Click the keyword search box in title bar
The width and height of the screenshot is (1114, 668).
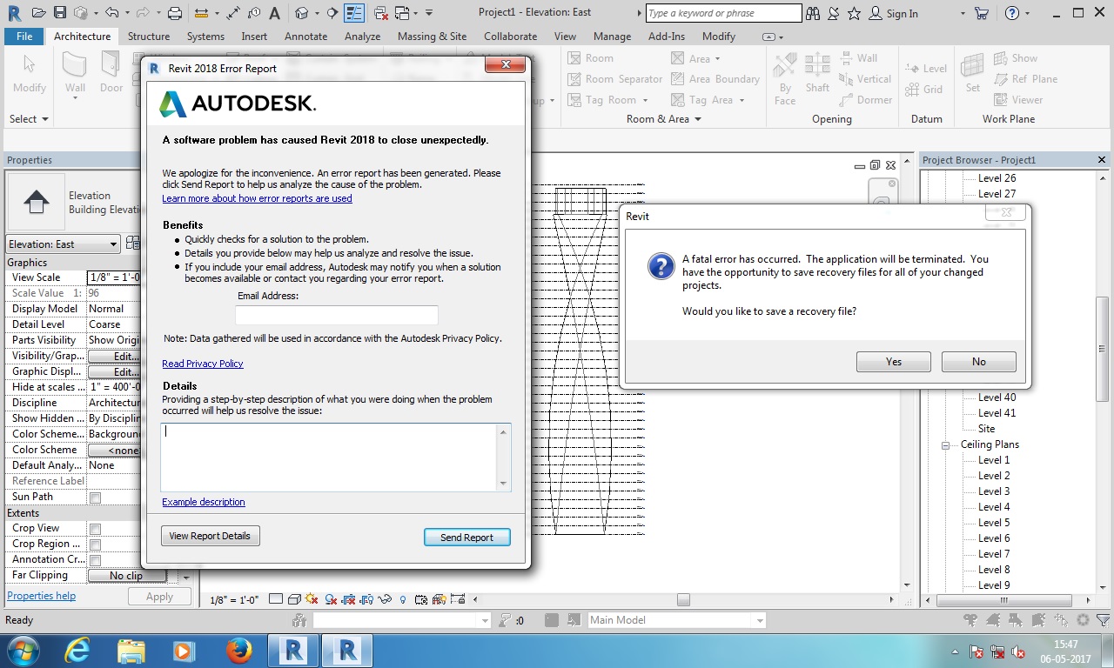tap(724, 13)
